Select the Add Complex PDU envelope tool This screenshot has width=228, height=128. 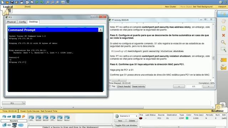coord(223,68)
